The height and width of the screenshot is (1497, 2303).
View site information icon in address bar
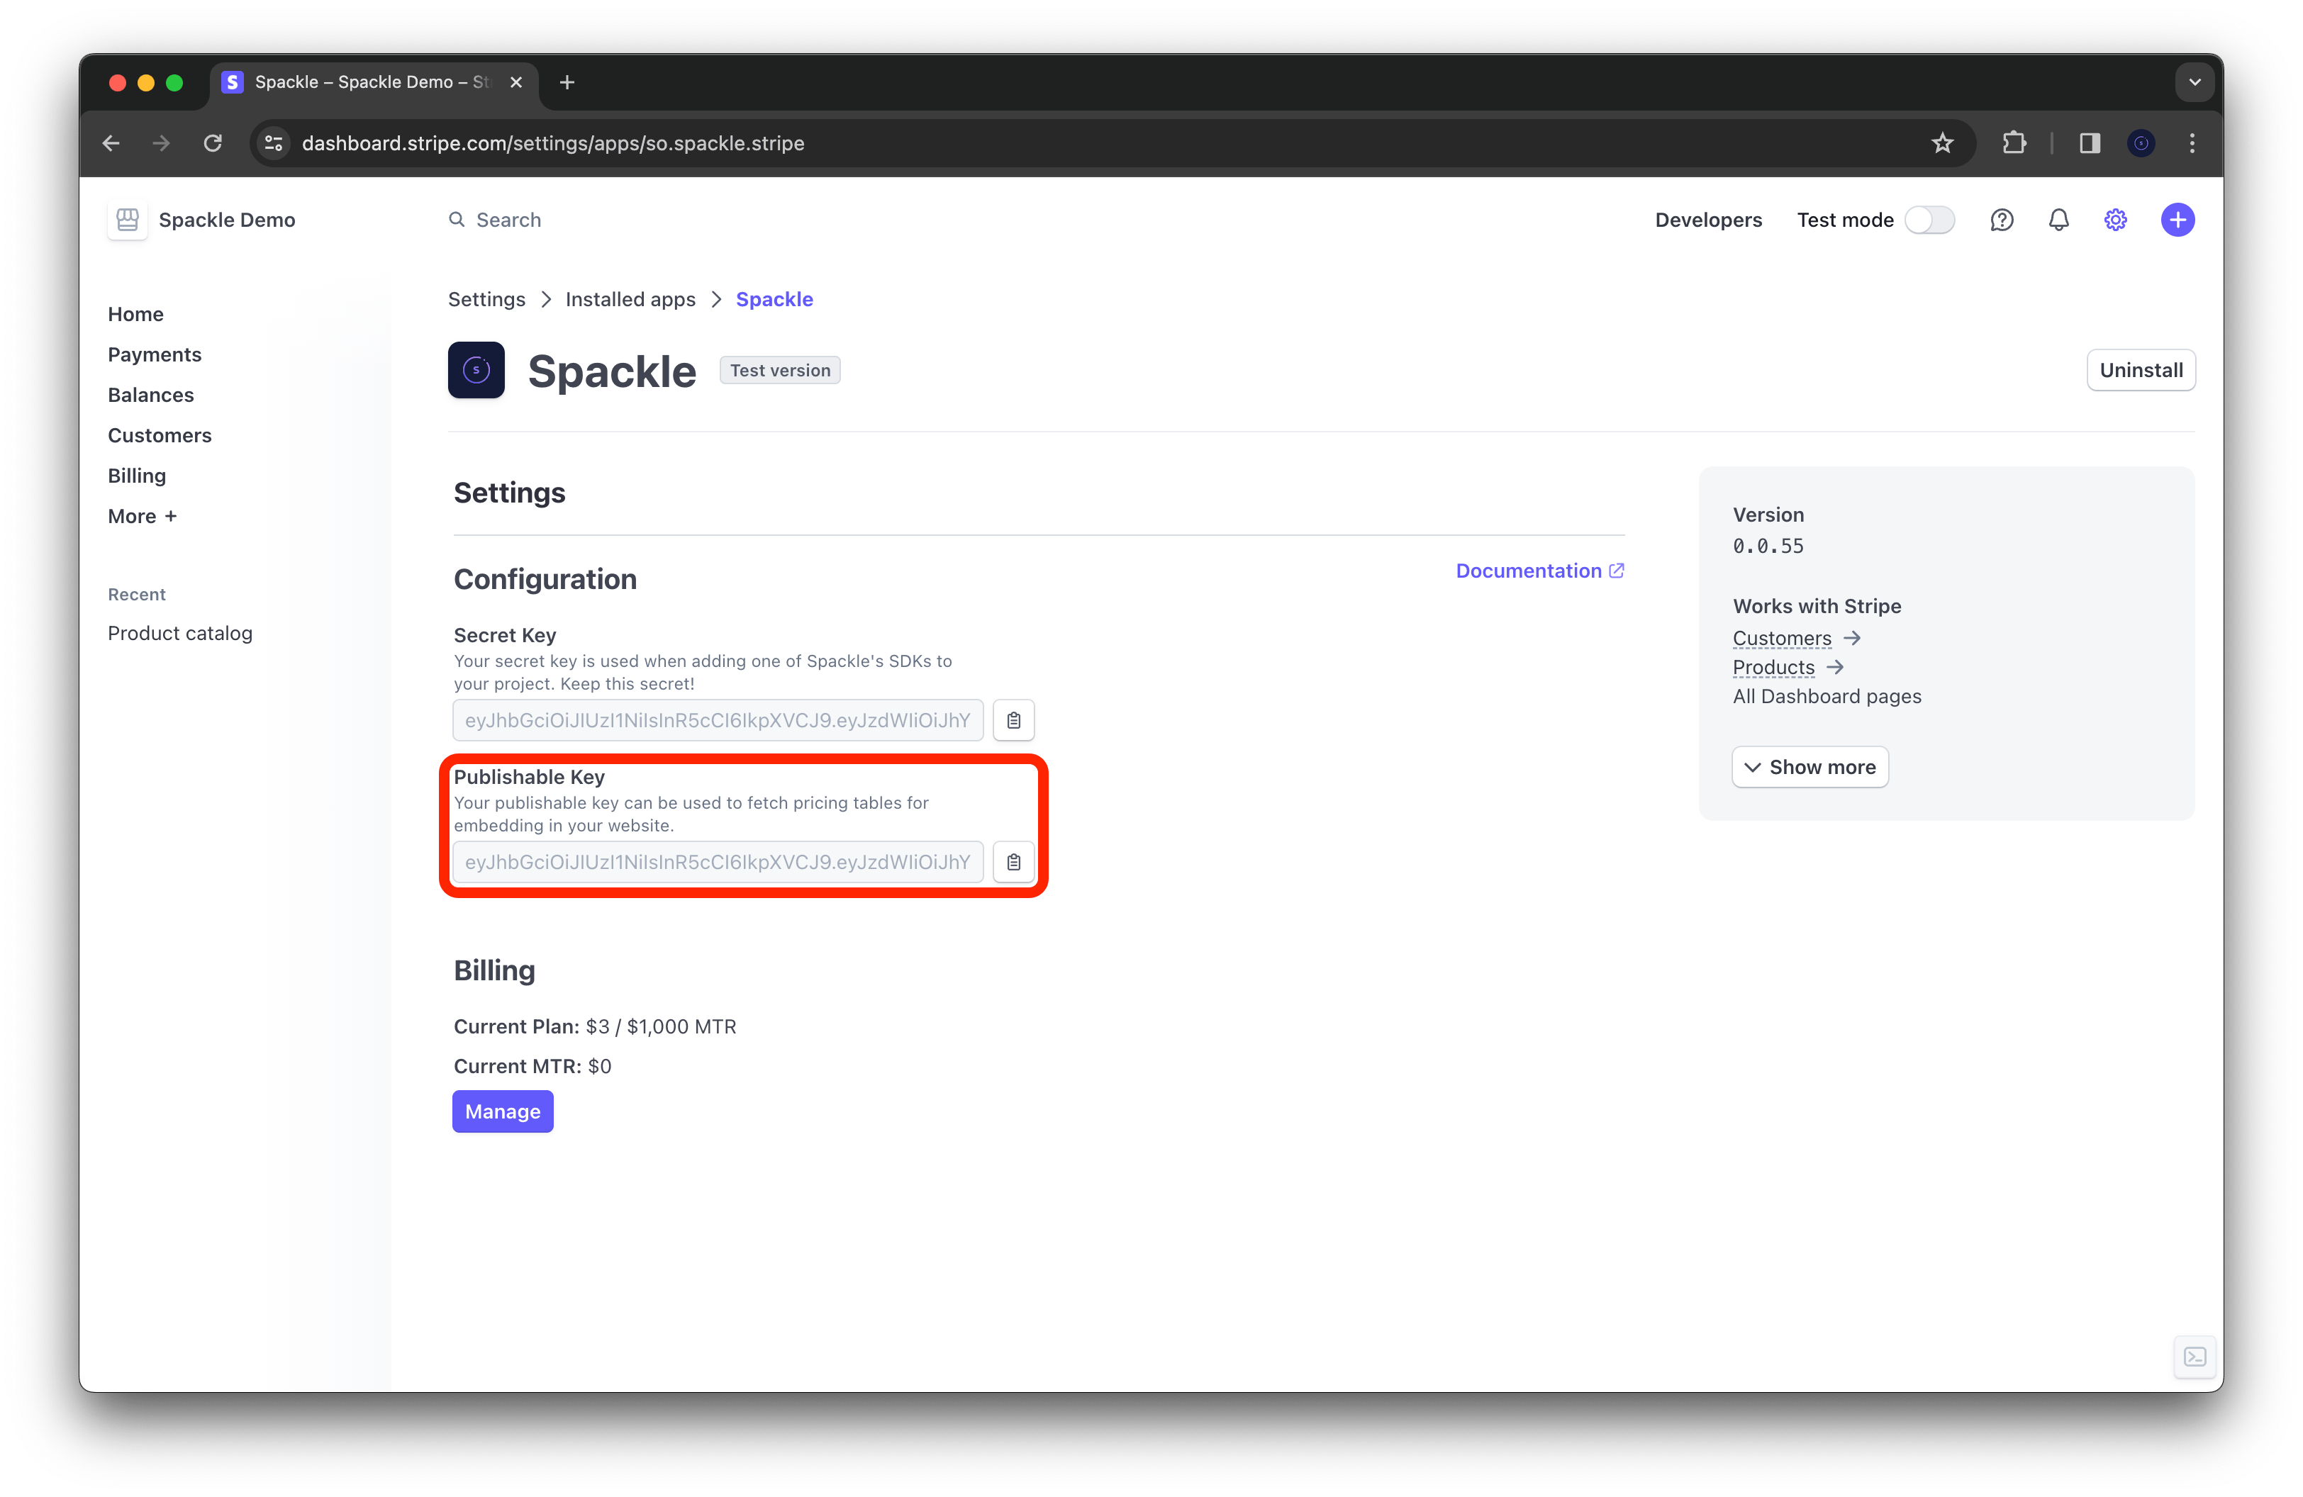[x=274, y=143]
